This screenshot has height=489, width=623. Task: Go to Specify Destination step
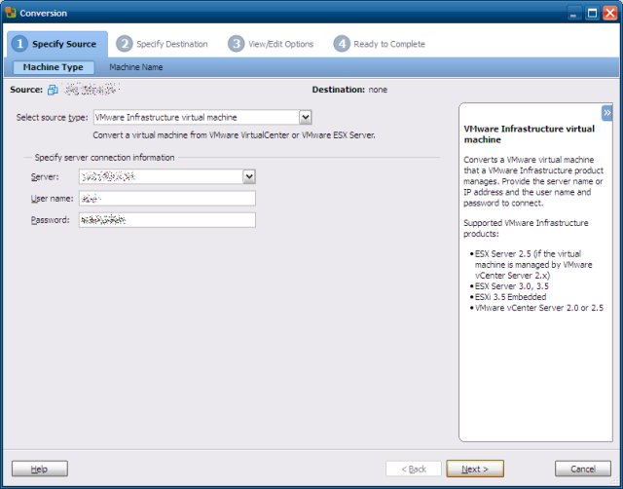point(163,44)
